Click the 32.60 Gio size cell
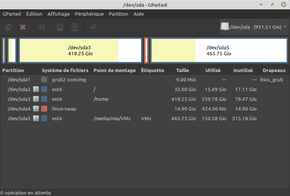 (185, 89)
